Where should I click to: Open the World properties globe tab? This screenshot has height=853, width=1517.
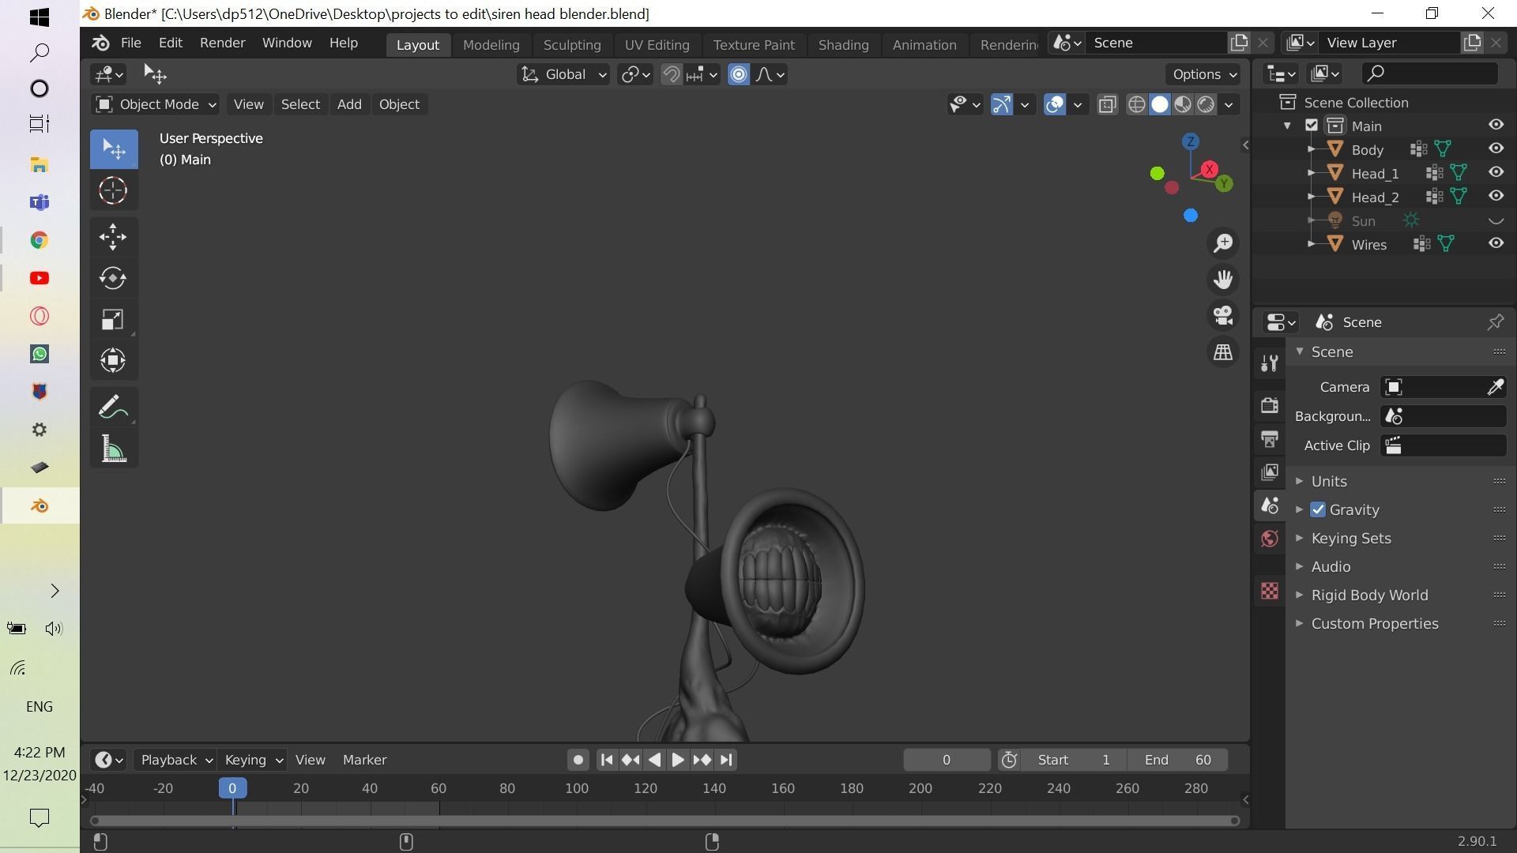click(x=1270, y=539)
